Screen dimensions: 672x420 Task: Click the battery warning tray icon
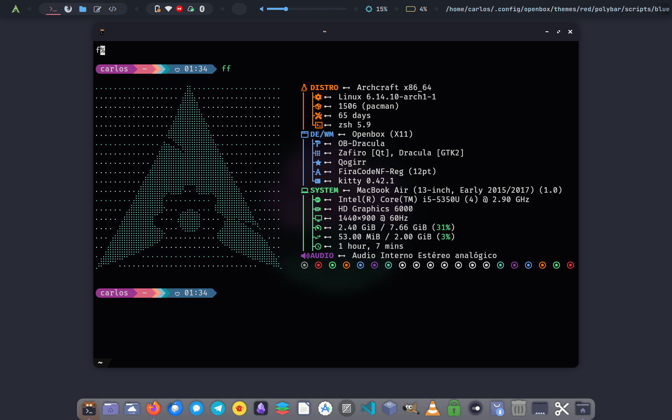pyautogui.click(x=157, y=9)
